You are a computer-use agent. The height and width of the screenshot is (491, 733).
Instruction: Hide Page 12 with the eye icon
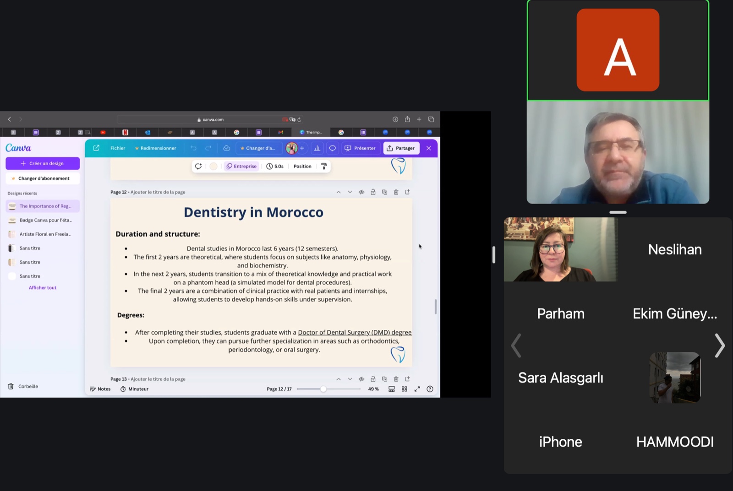[361, 192]
